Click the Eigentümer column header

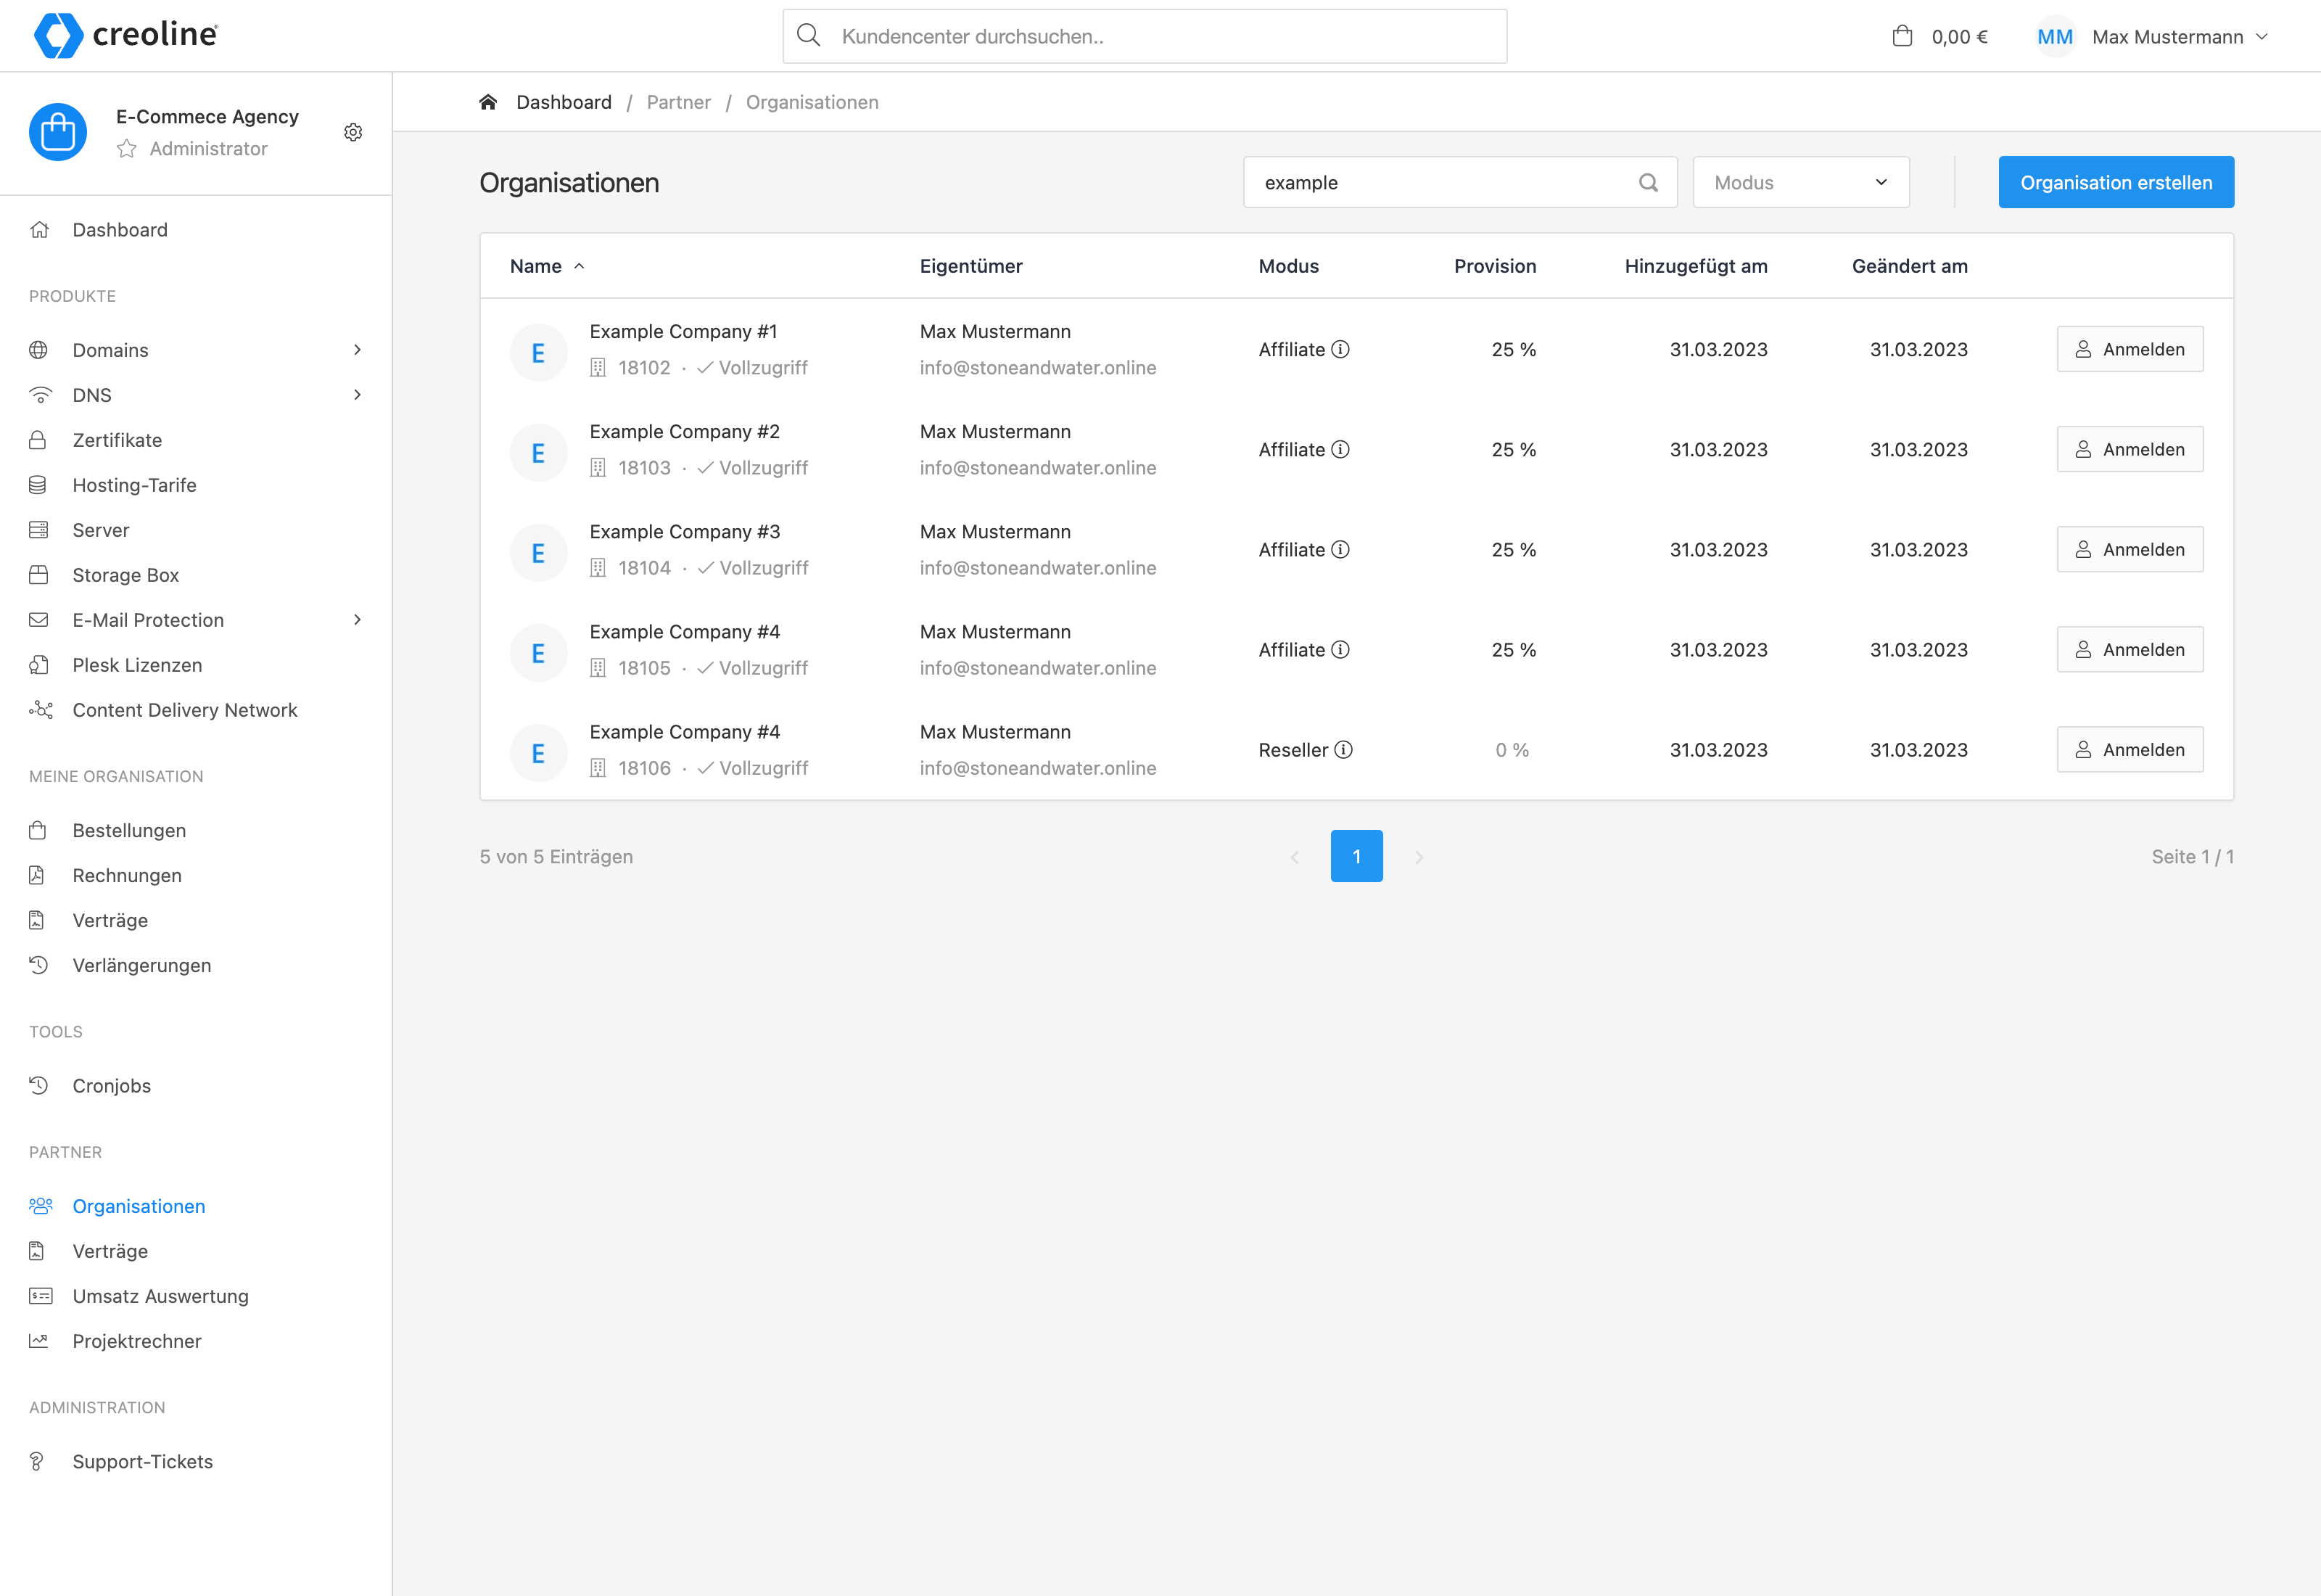[x=970, y=266]
